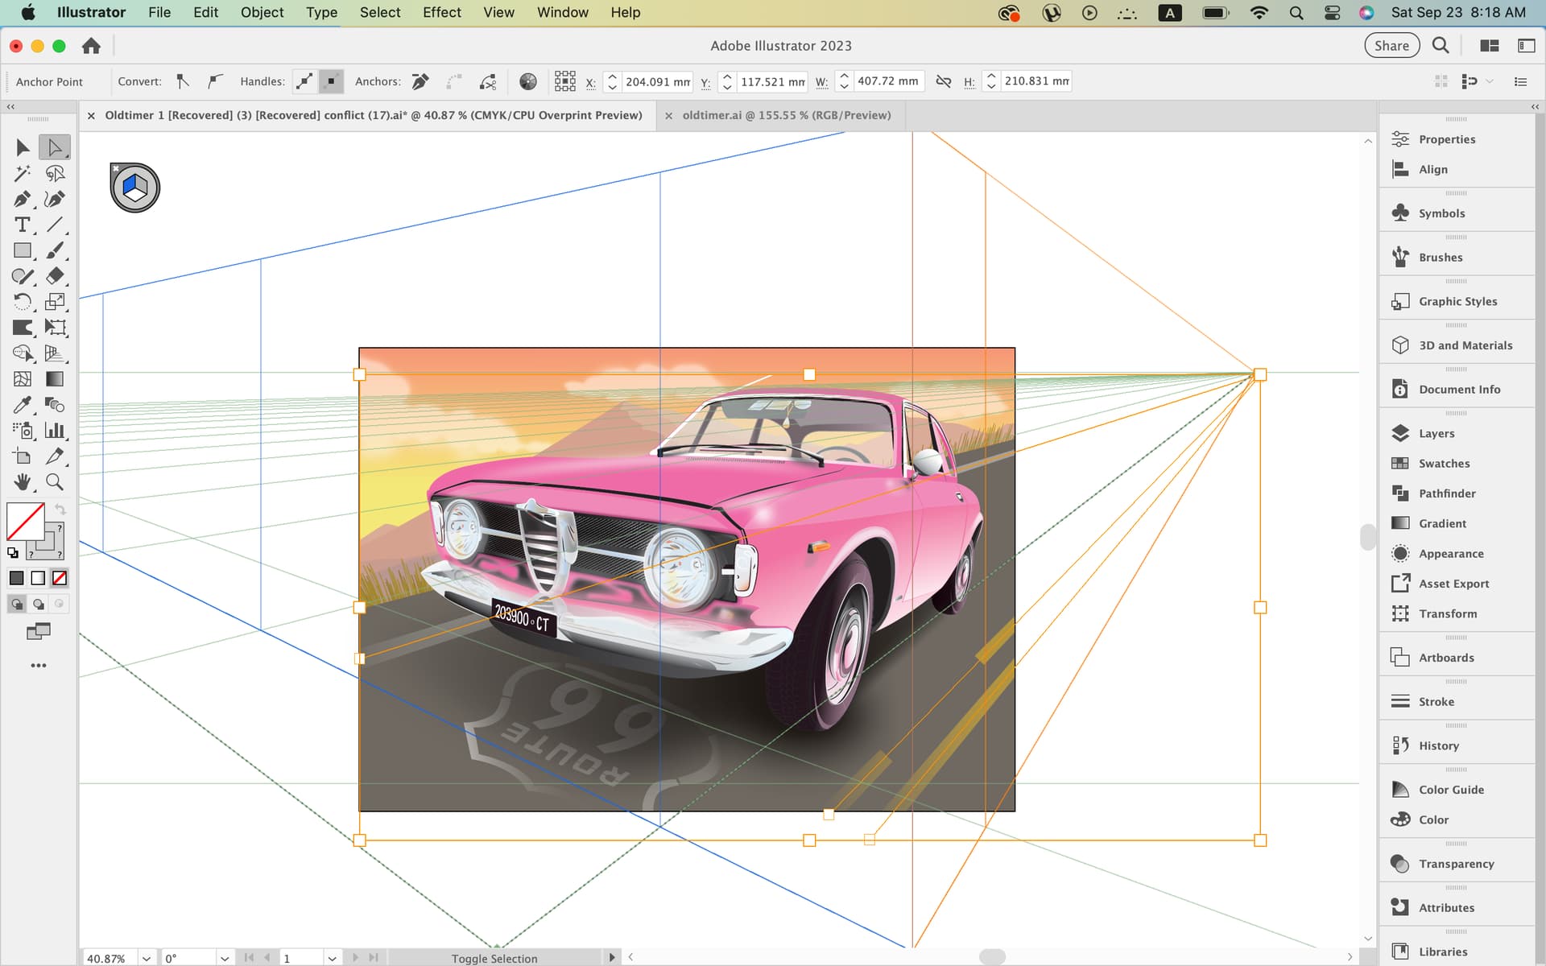Open the Layers panel
1546x966 pixels.
coord(1436,433)
